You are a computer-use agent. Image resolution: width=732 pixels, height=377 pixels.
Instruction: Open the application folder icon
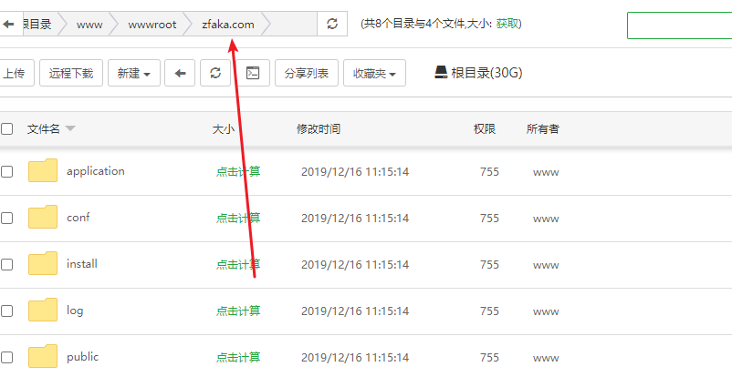tap(43, 170)
